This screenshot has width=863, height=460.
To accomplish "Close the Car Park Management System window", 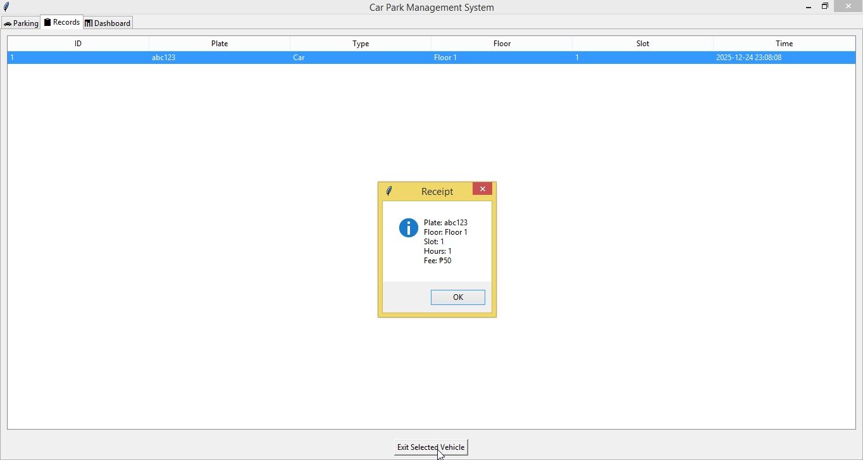I will click(x=848, y=6).
